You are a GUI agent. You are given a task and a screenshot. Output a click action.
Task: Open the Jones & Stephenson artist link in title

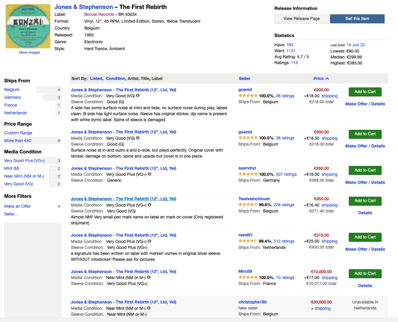point(84,7)
